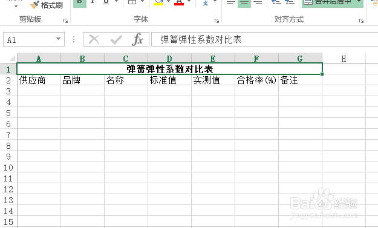Activate the Format Painter (格式刷) tool
Image resolution: width=378 pixels, height=228 pixels.
tap(47, 5)
